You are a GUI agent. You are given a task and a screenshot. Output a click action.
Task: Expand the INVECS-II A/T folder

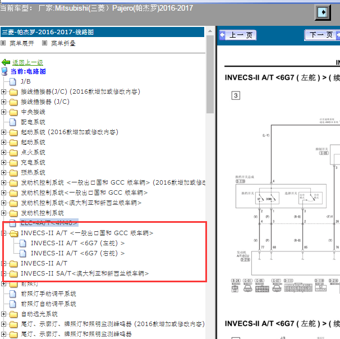pyautogui.click(x=3, y=263)
